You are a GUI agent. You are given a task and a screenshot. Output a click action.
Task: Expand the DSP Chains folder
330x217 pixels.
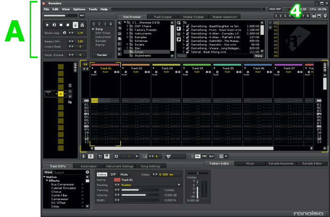(128, 26)
